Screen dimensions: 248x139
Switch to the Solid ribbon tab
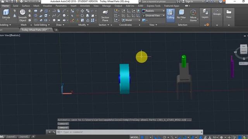15,6
